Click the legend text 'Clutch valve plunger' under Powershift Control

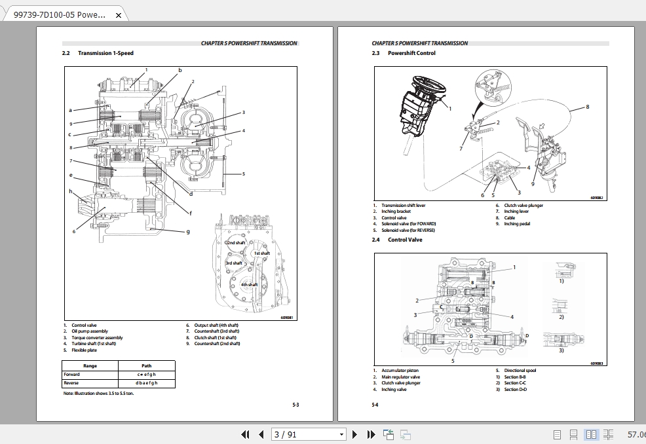[x=523, y=206]
